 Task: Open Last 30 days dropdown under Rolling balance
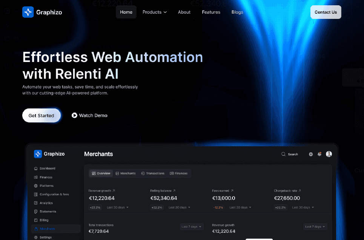[x=180, y=207]
